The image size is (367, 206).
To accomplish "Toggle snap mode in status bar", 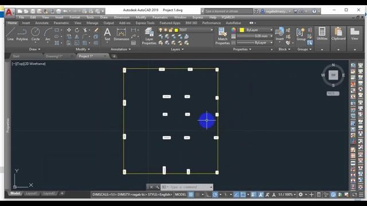I will [197, 195].
